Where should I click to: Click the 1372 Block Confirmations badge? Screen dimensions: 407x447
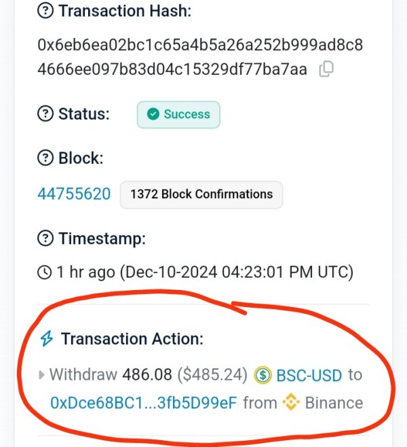201,195
